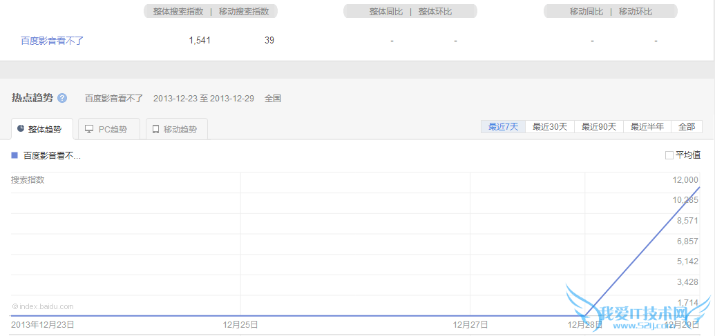Click the pie chart icon in 整体趋势 tab
Image resolution: width=715 pixels, height=336 pixels.
21,129
